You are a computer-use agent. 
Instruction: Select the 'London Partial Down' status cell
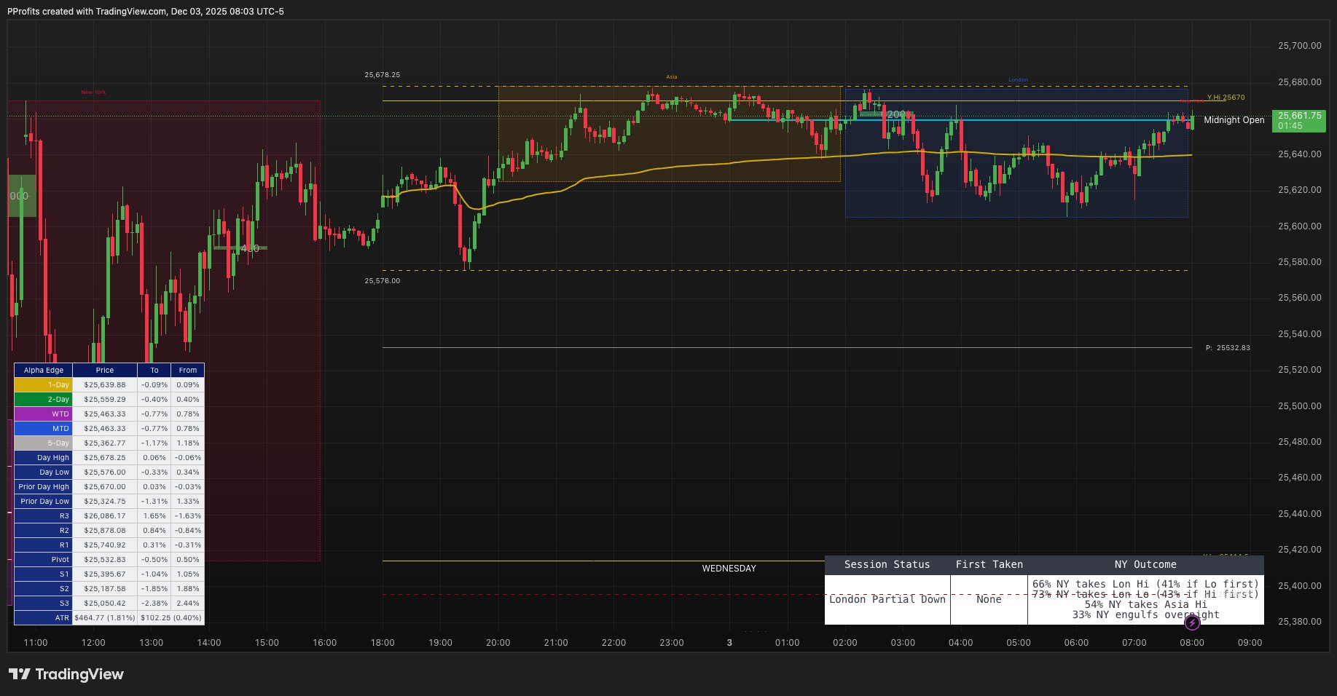[887, 599]
